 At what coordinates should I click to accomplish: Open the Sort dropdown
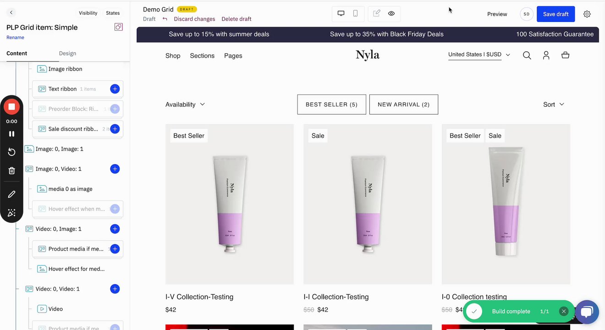pyautogui.click(x=554, y=104)
